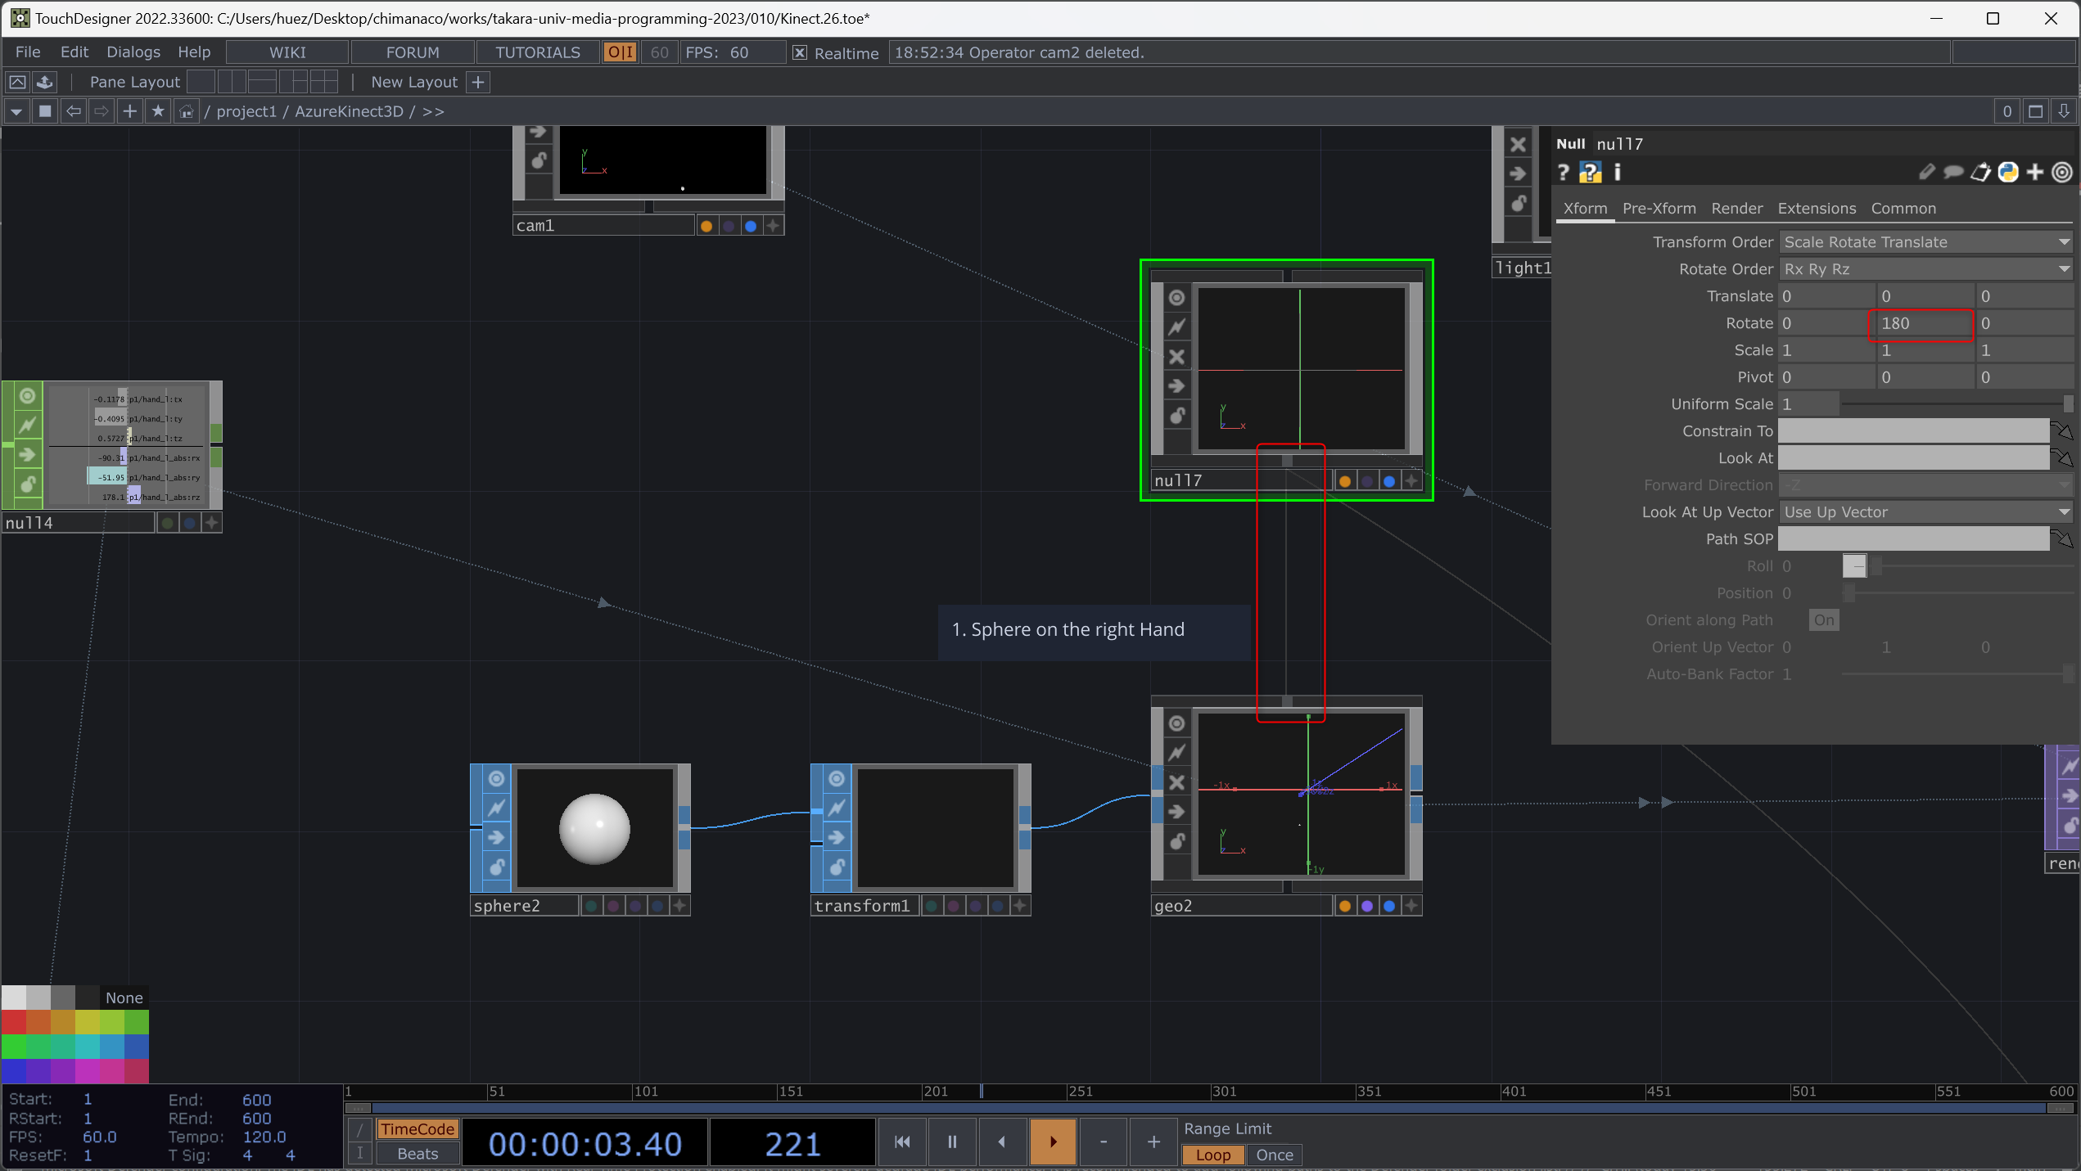Click the bookmark star icon in path bar
2081x1171 pixels.
(158, 111)
